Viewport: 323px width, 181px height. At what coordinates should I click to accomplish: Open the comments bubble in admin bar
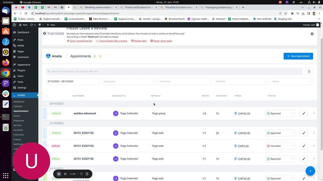pos(41,25)
